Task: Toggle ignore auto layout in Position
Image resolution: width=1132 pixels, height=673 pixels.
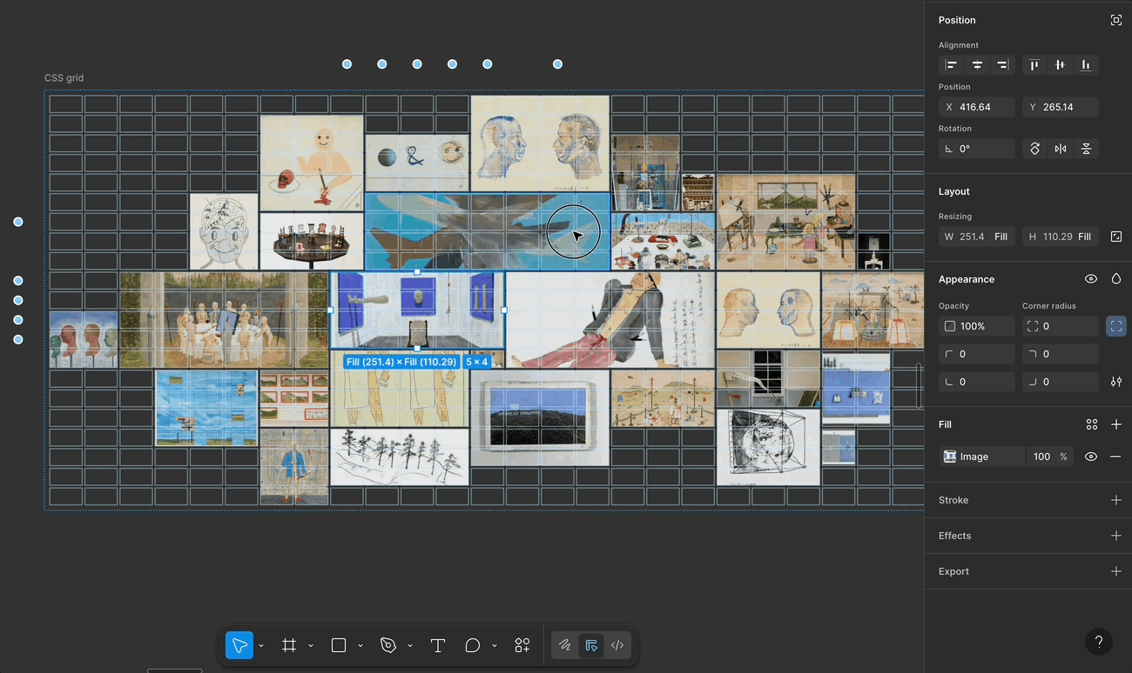Action: click(x=1116, y=20)
